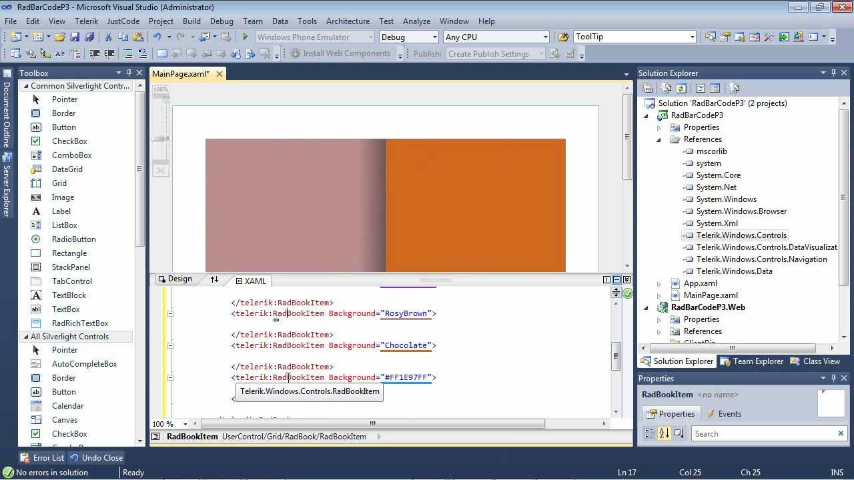Click the Refresh icon in Solution Explorer toolbar

pyautogui.click(x=681, y=88)
